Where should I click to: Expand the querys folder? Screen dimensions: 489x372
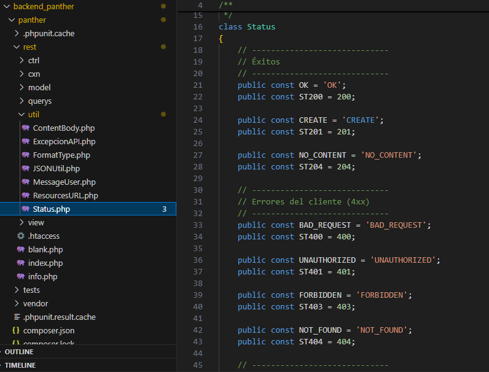pyautogui.click(x=22, y=101)
